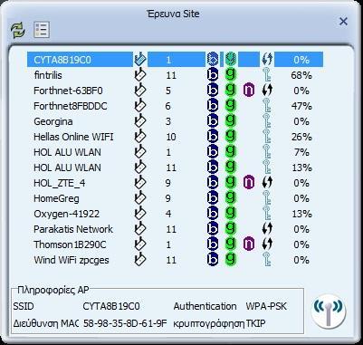Open the list view icon in toolbar
The width and height of the screenshot is (363, 345).
tap(41, 30)
